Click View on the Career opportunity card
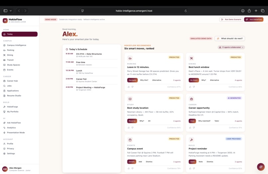 [192, 121]
